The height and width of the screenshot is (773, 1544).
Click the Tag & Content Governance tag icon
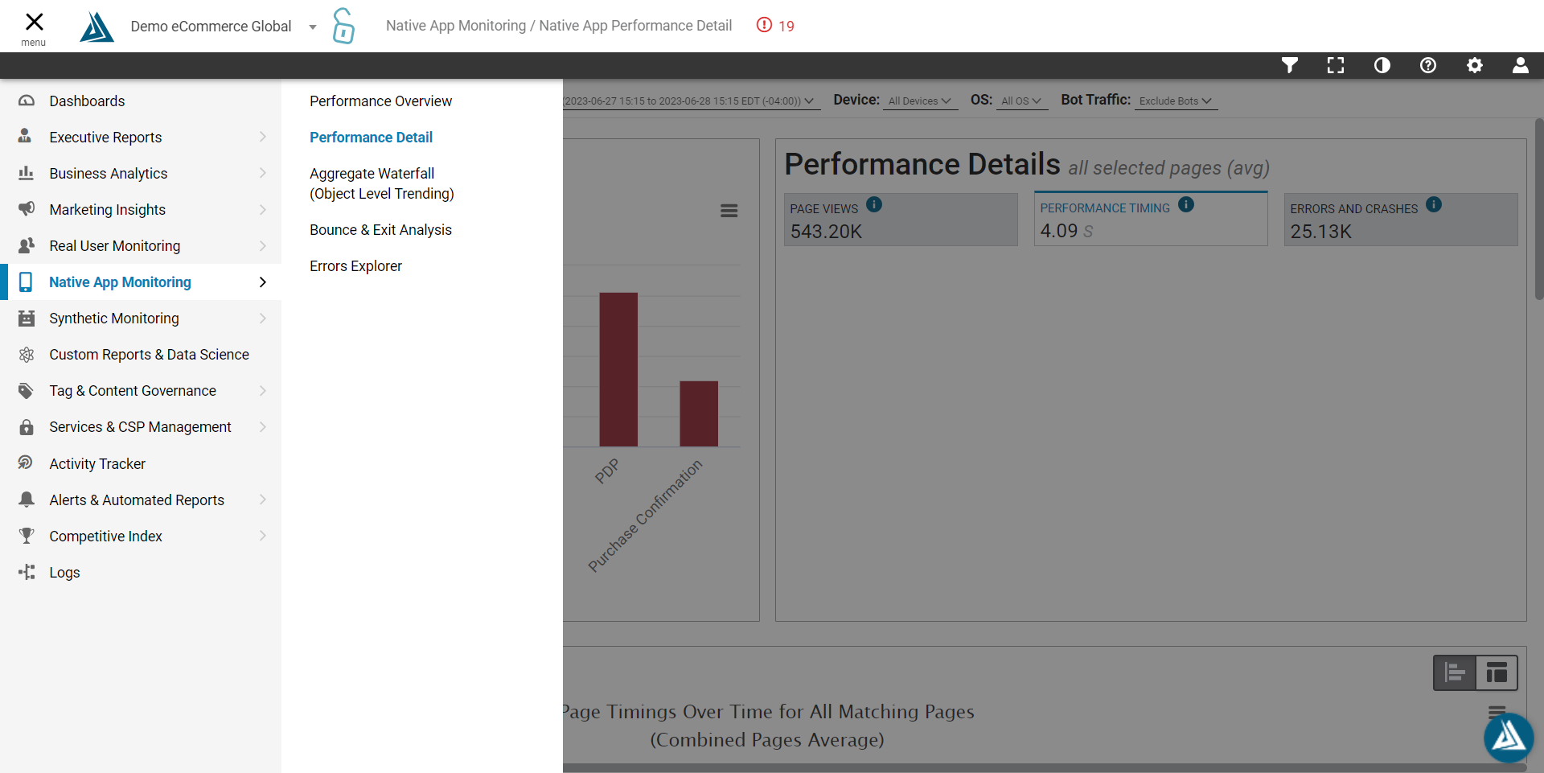pos(27,391)
